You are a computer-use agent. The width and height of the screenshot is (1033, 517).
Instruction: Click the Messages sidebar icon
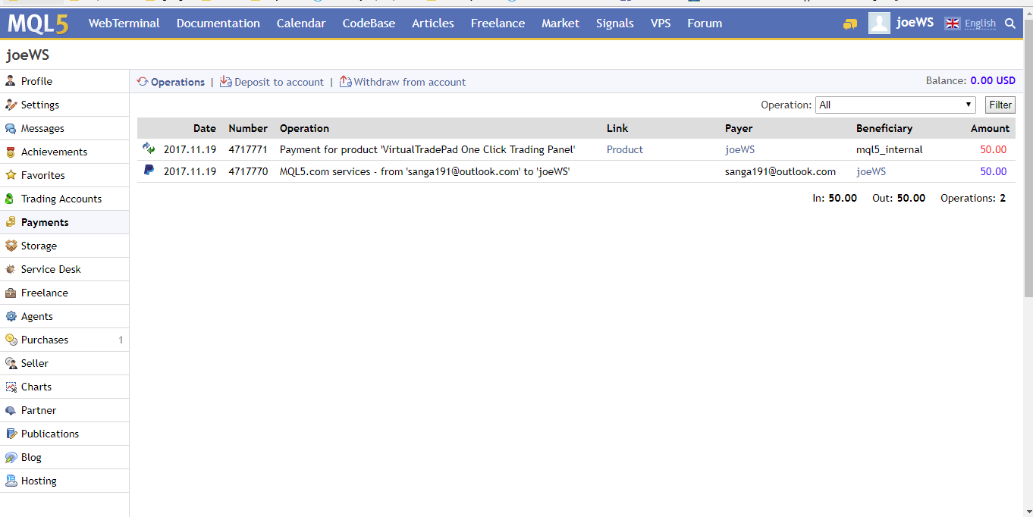pos(11,128)
